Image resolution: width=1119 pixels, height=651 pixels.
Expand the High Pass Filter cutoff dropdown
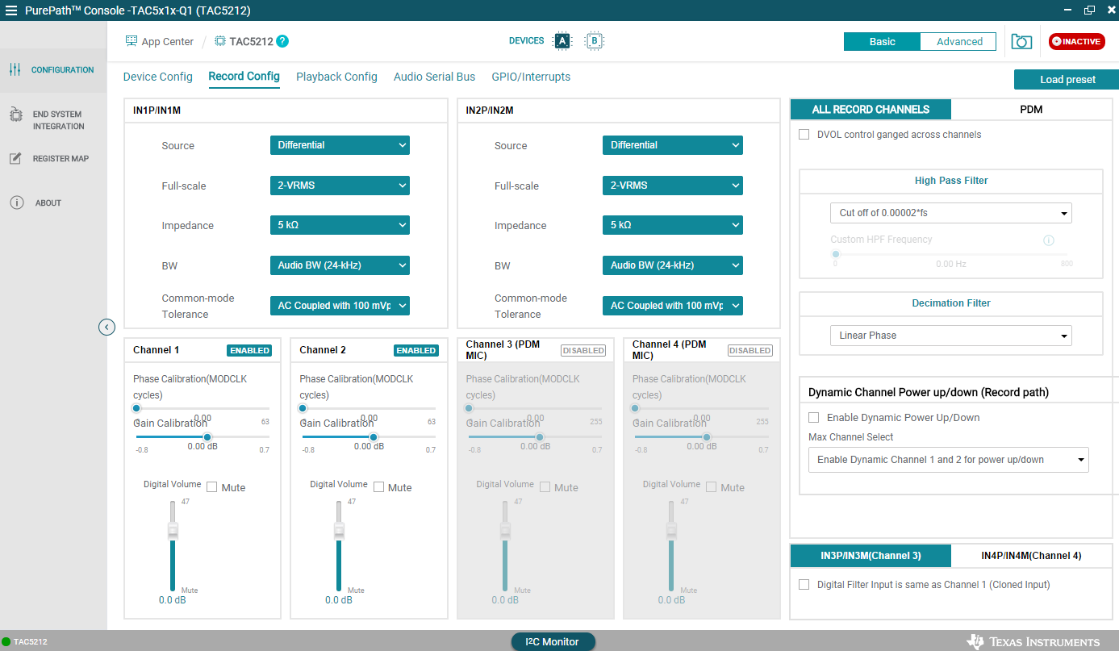950,213
